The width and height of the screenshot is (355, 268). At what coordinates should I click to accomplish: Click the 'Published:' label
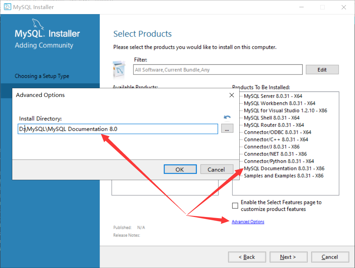coord(122,227)
